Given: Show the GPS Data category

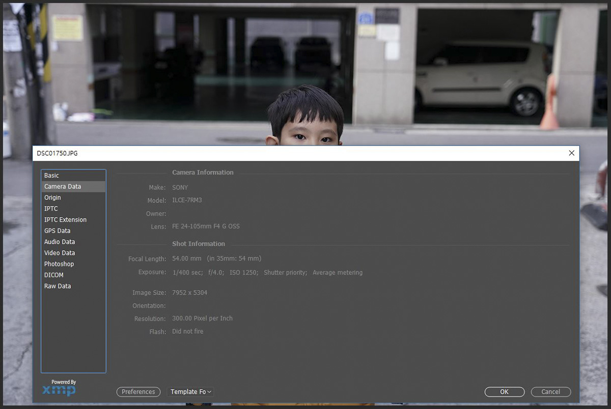Looking at the screenshot, I should coord(73,231).
